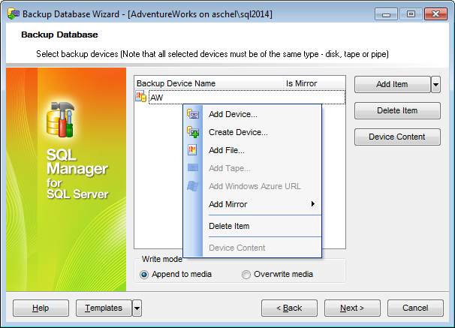The height and width of the screenshot is (328, 455).
Task: Open the Add Item dropdown arrow
Action: point(435,84)
